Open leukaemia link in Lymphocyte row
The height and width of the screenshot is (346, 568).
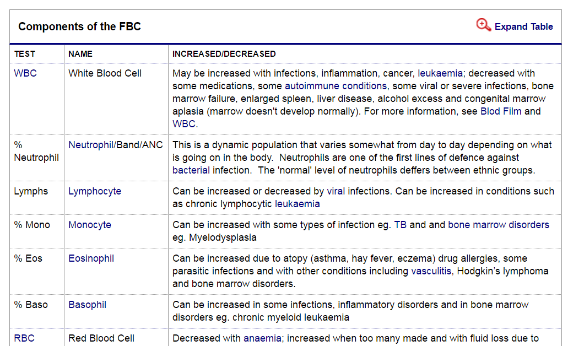(297, 204)
